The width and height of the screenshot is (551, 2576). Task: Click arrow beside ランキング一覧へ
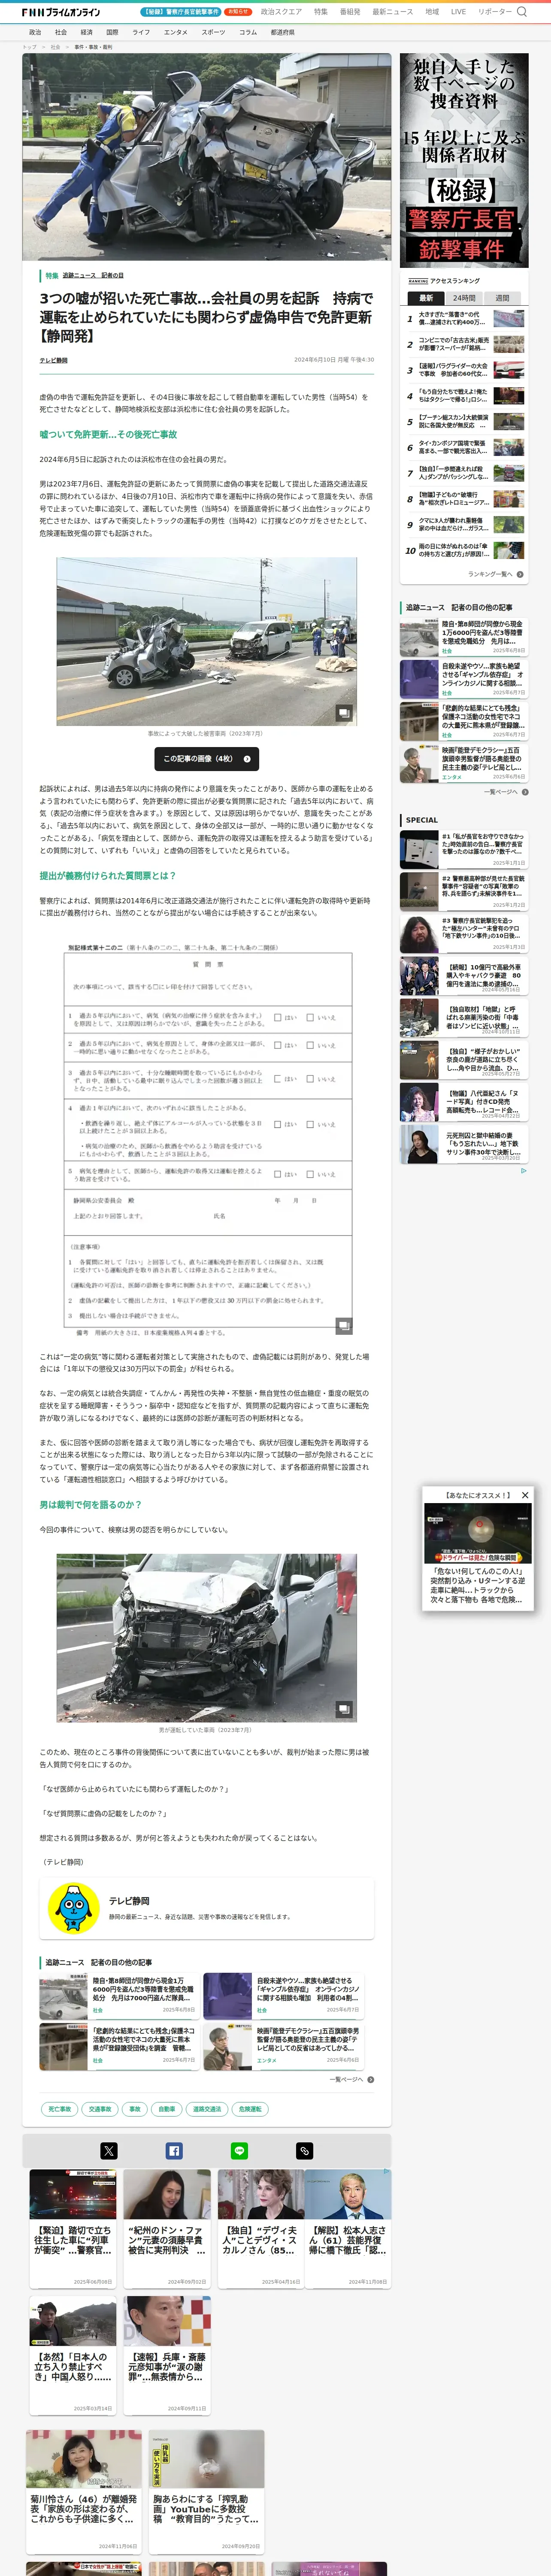tap(521, 574)
